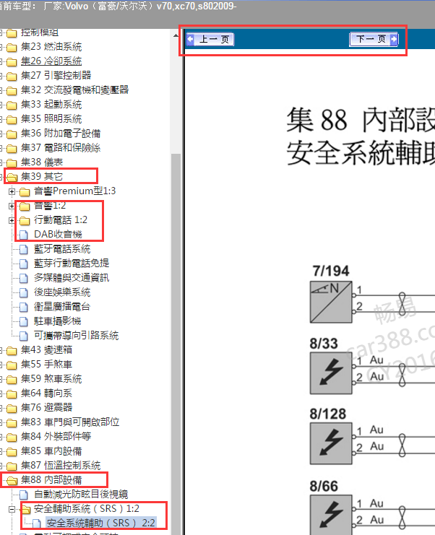Click the document icon of DAB收音機
Image resolution: width=435 pixels, height=535 pixels.
[24, 235]
